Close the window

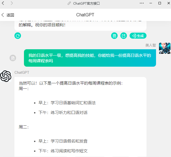[x=169, y=3]
